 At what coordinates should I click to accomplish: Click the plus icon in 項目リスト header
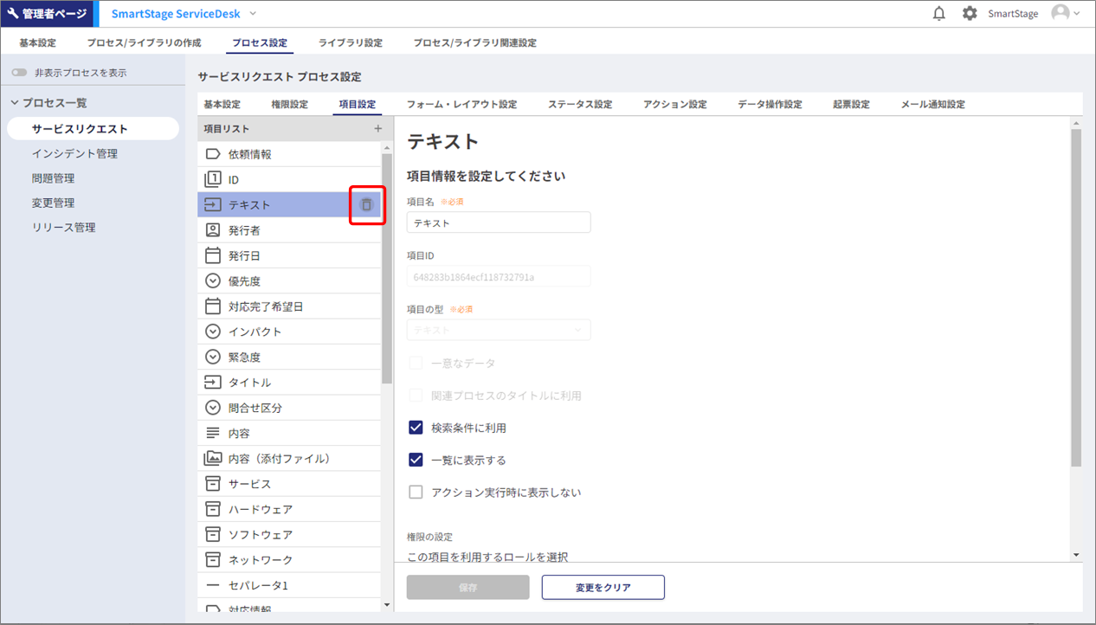pos(377,129)
